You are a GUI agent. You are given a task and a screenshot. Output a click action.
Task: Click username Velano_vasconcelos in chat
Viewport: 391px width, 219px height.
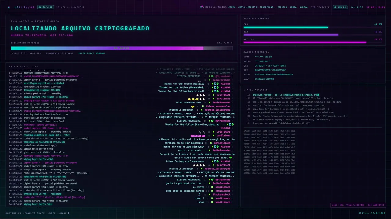(x=219, y=106)
